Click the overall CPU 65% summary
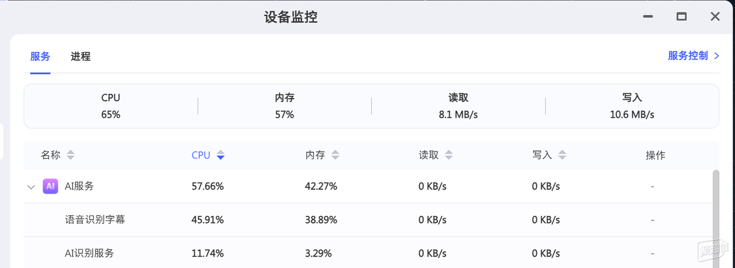 111,106
